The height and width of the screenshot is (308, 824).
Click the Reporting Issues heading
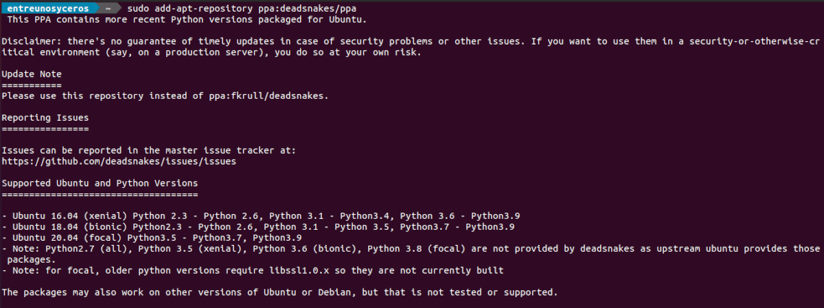45,118
